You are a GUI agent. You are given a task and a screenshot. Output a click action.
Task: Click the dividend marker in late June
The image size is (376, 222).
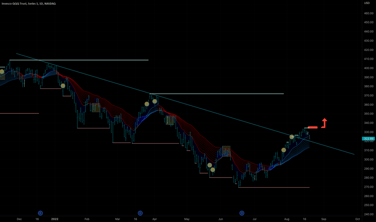click(x=242, y=213)
